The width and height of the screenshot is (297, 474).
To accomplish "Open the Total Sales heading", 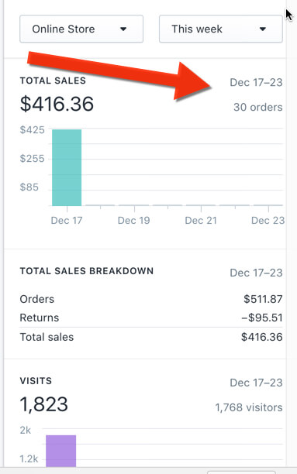I will (53, 81).
